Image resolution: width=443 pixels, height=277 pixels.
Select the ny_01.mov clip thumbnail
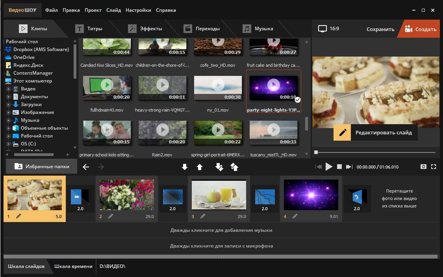pos(218,88)
